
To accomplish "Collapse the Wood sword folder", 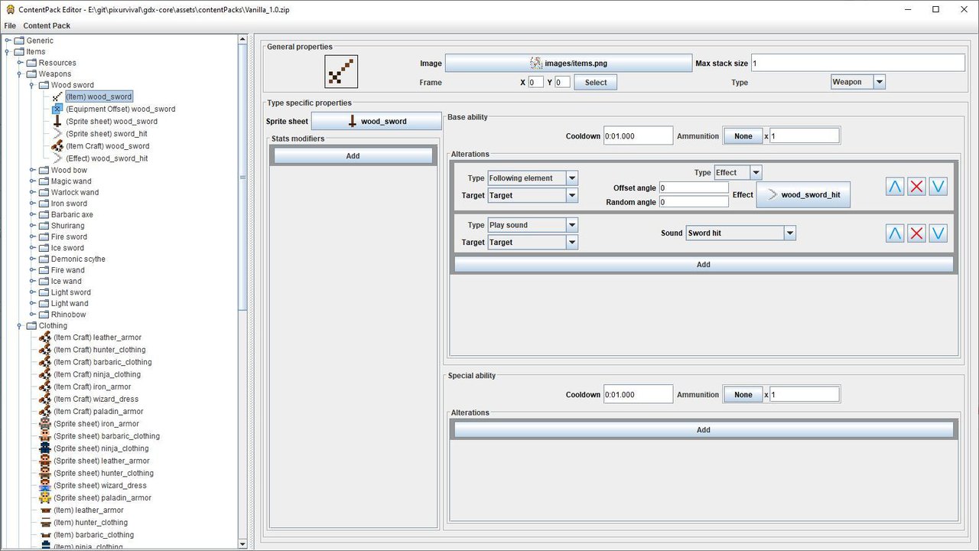I will pos(32,85).
